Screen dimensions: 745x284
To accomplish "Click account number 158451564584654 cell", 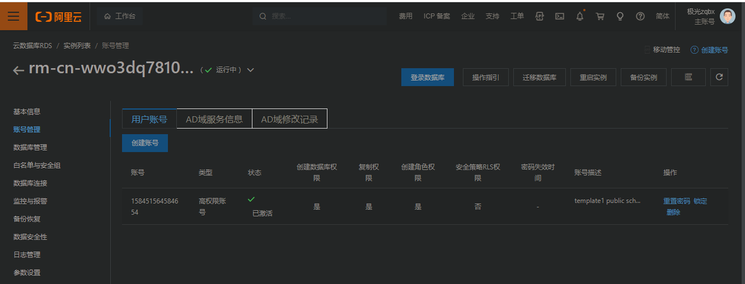I will pyautogui.click(x=155, y=207).
